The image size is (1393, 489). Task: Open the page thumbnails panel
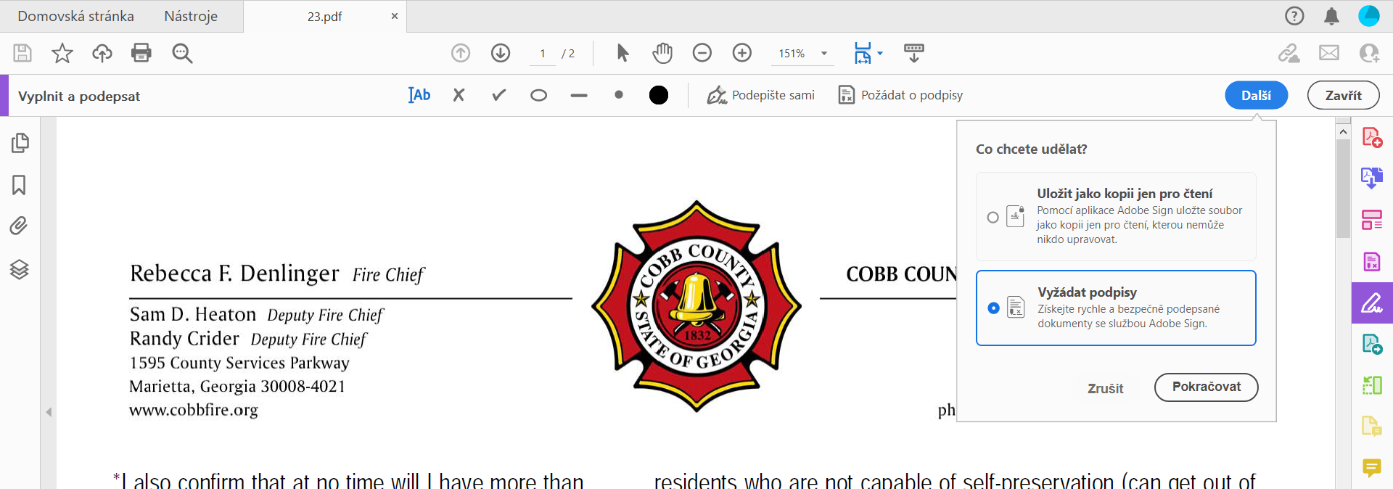[20, 143]
